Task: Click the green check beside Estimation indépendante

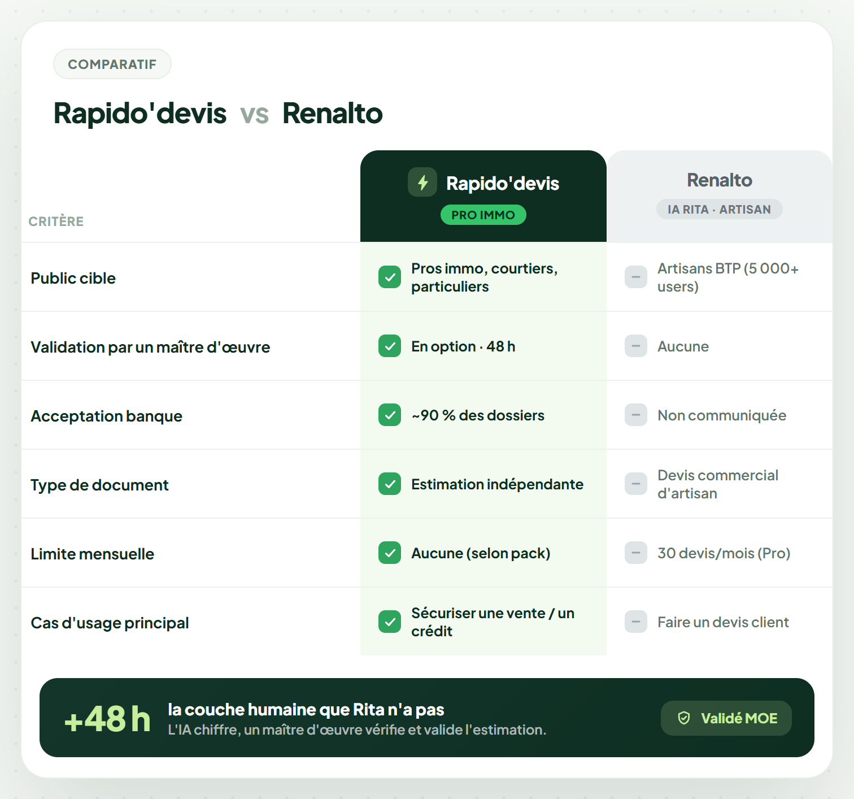Action: (x=390, y=484)
